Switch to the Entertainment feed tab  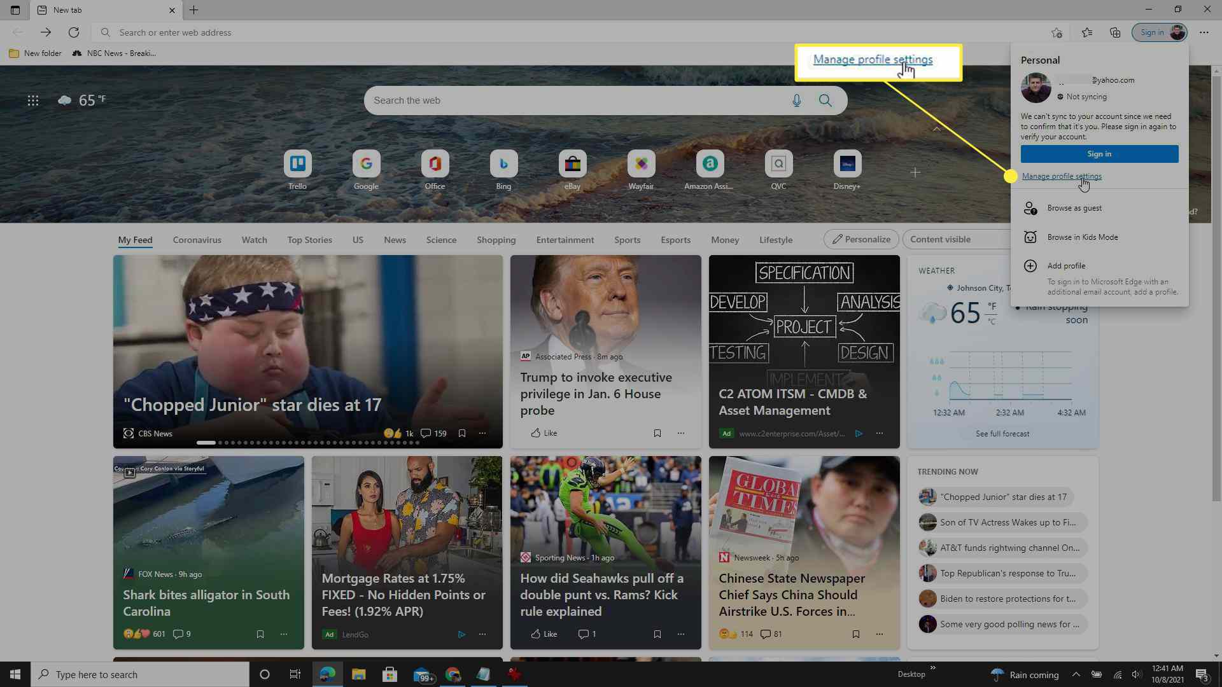tap(565, 240)
